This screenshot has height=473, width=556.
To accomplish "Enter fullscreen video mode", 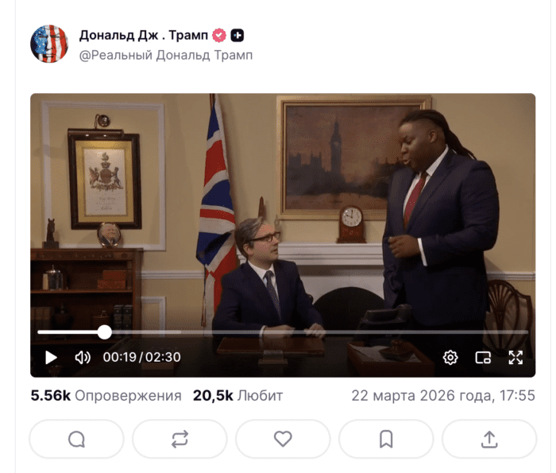I will [x=515, y=357].
